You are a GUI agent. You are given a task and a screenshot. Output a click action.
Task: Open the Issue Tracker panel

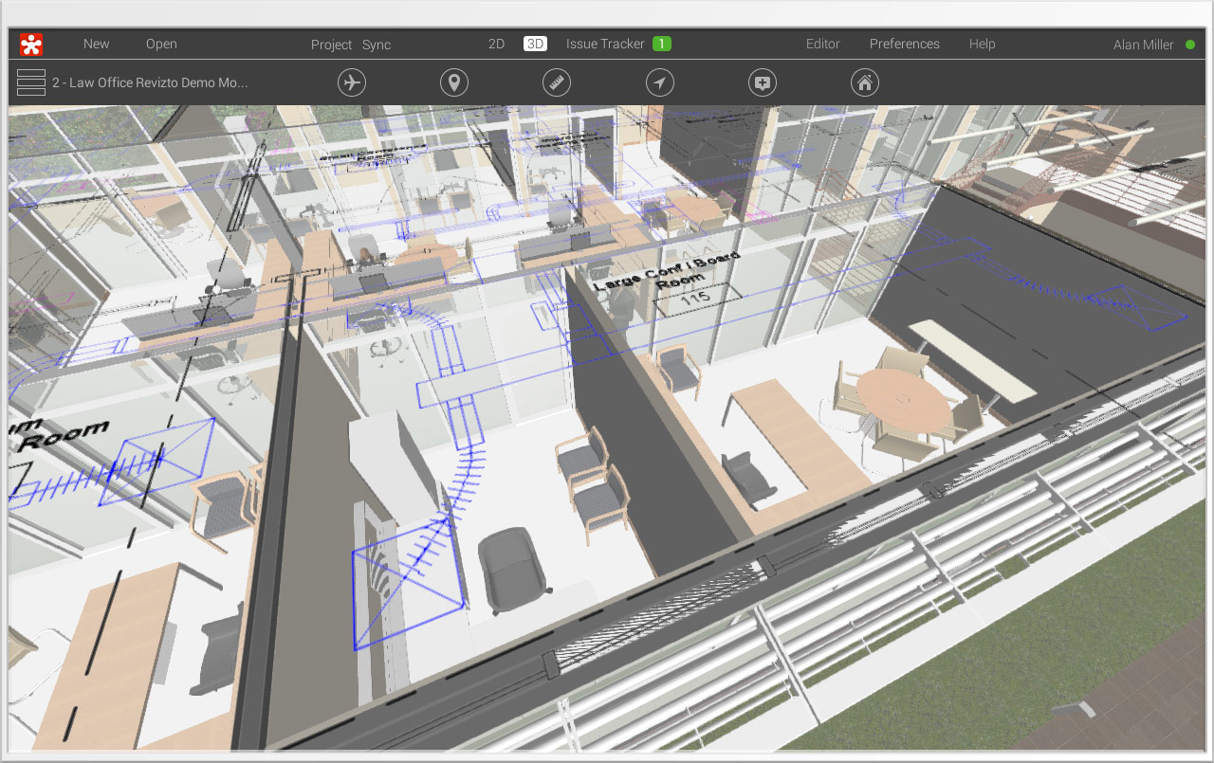[605, 44]
